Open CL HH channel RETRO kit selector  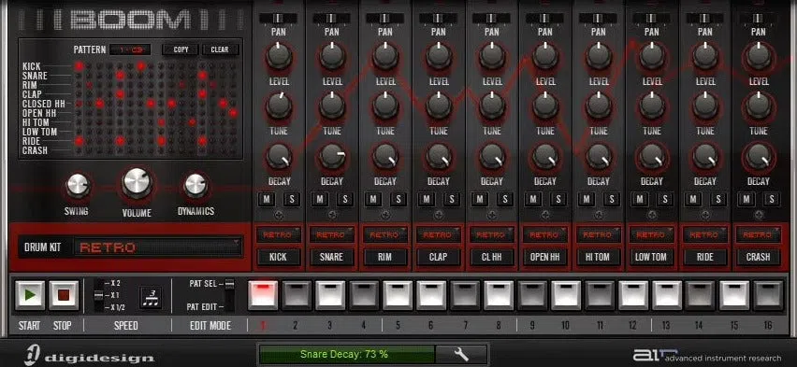pyautogui.click(x=491, y=235)
